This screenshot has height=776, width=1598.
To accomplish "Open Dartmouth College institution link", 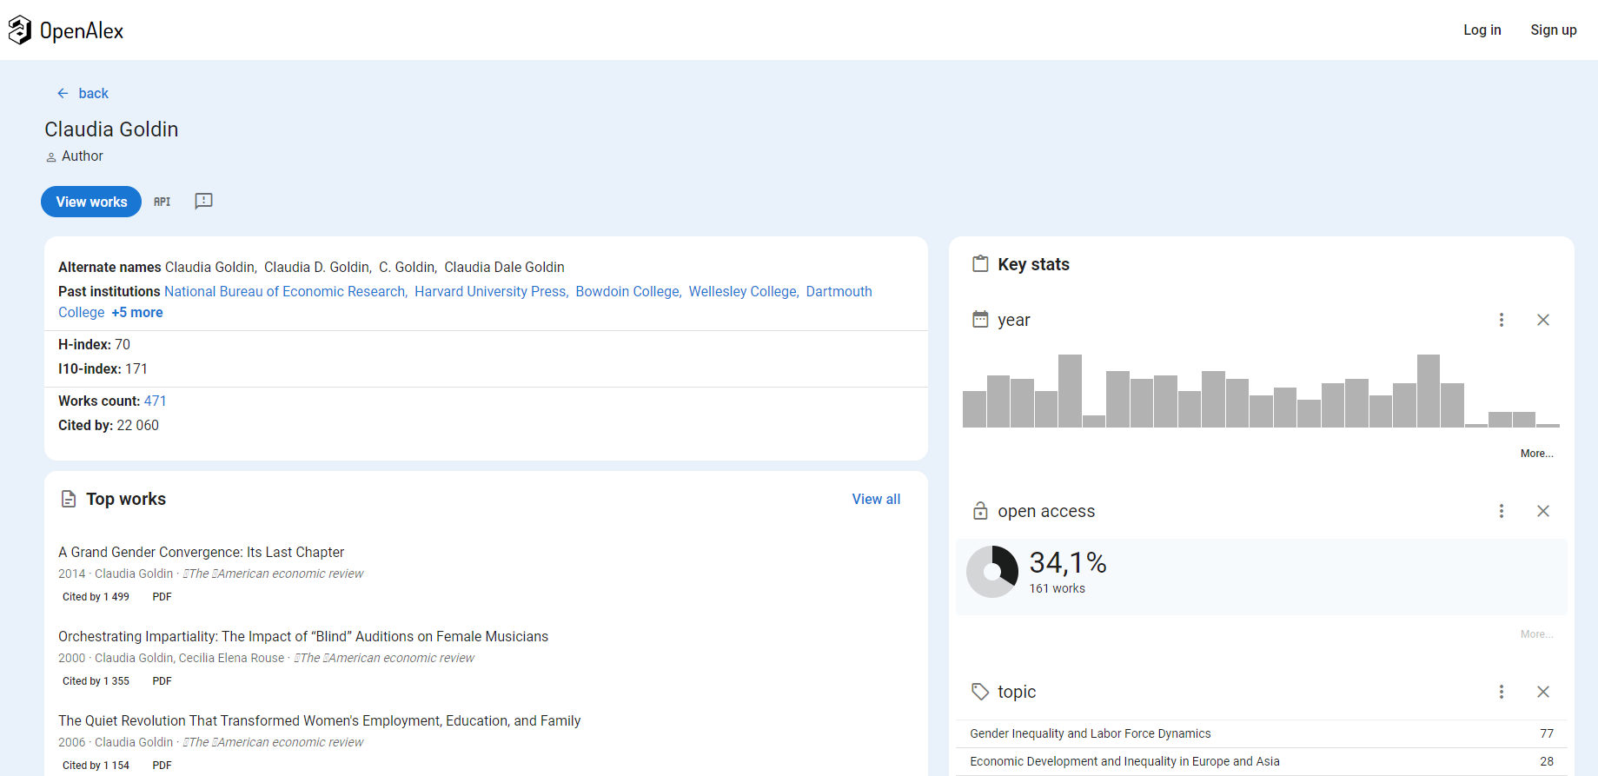I will pos(839,291).
